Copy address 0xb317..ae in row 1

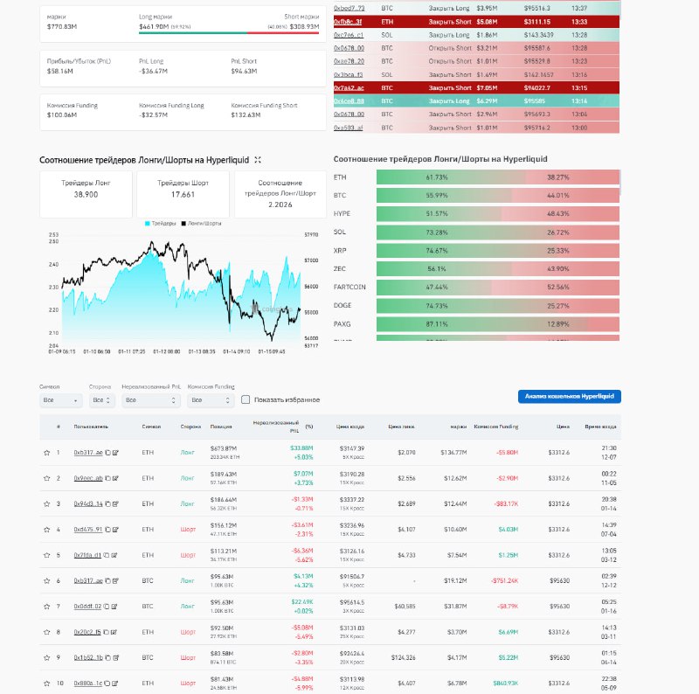click(107, 453)
